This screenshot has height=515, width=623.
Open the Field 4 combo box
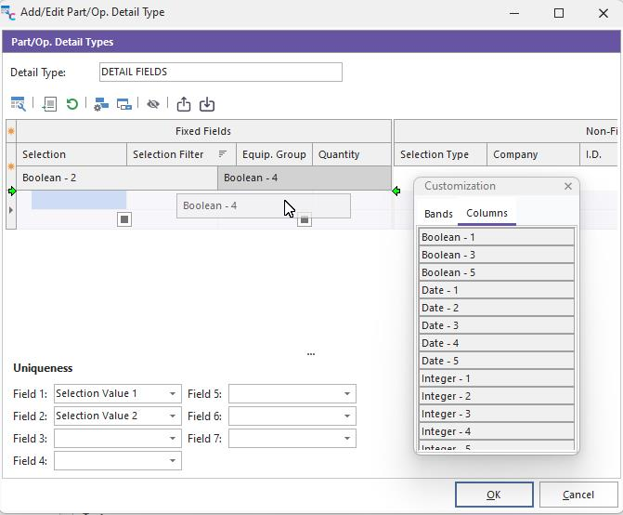coord(172,461)
